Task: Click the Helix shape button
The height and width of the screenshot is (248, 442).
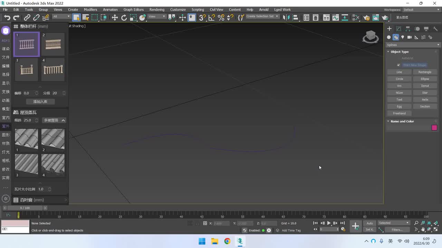Action: coord(425,100)
